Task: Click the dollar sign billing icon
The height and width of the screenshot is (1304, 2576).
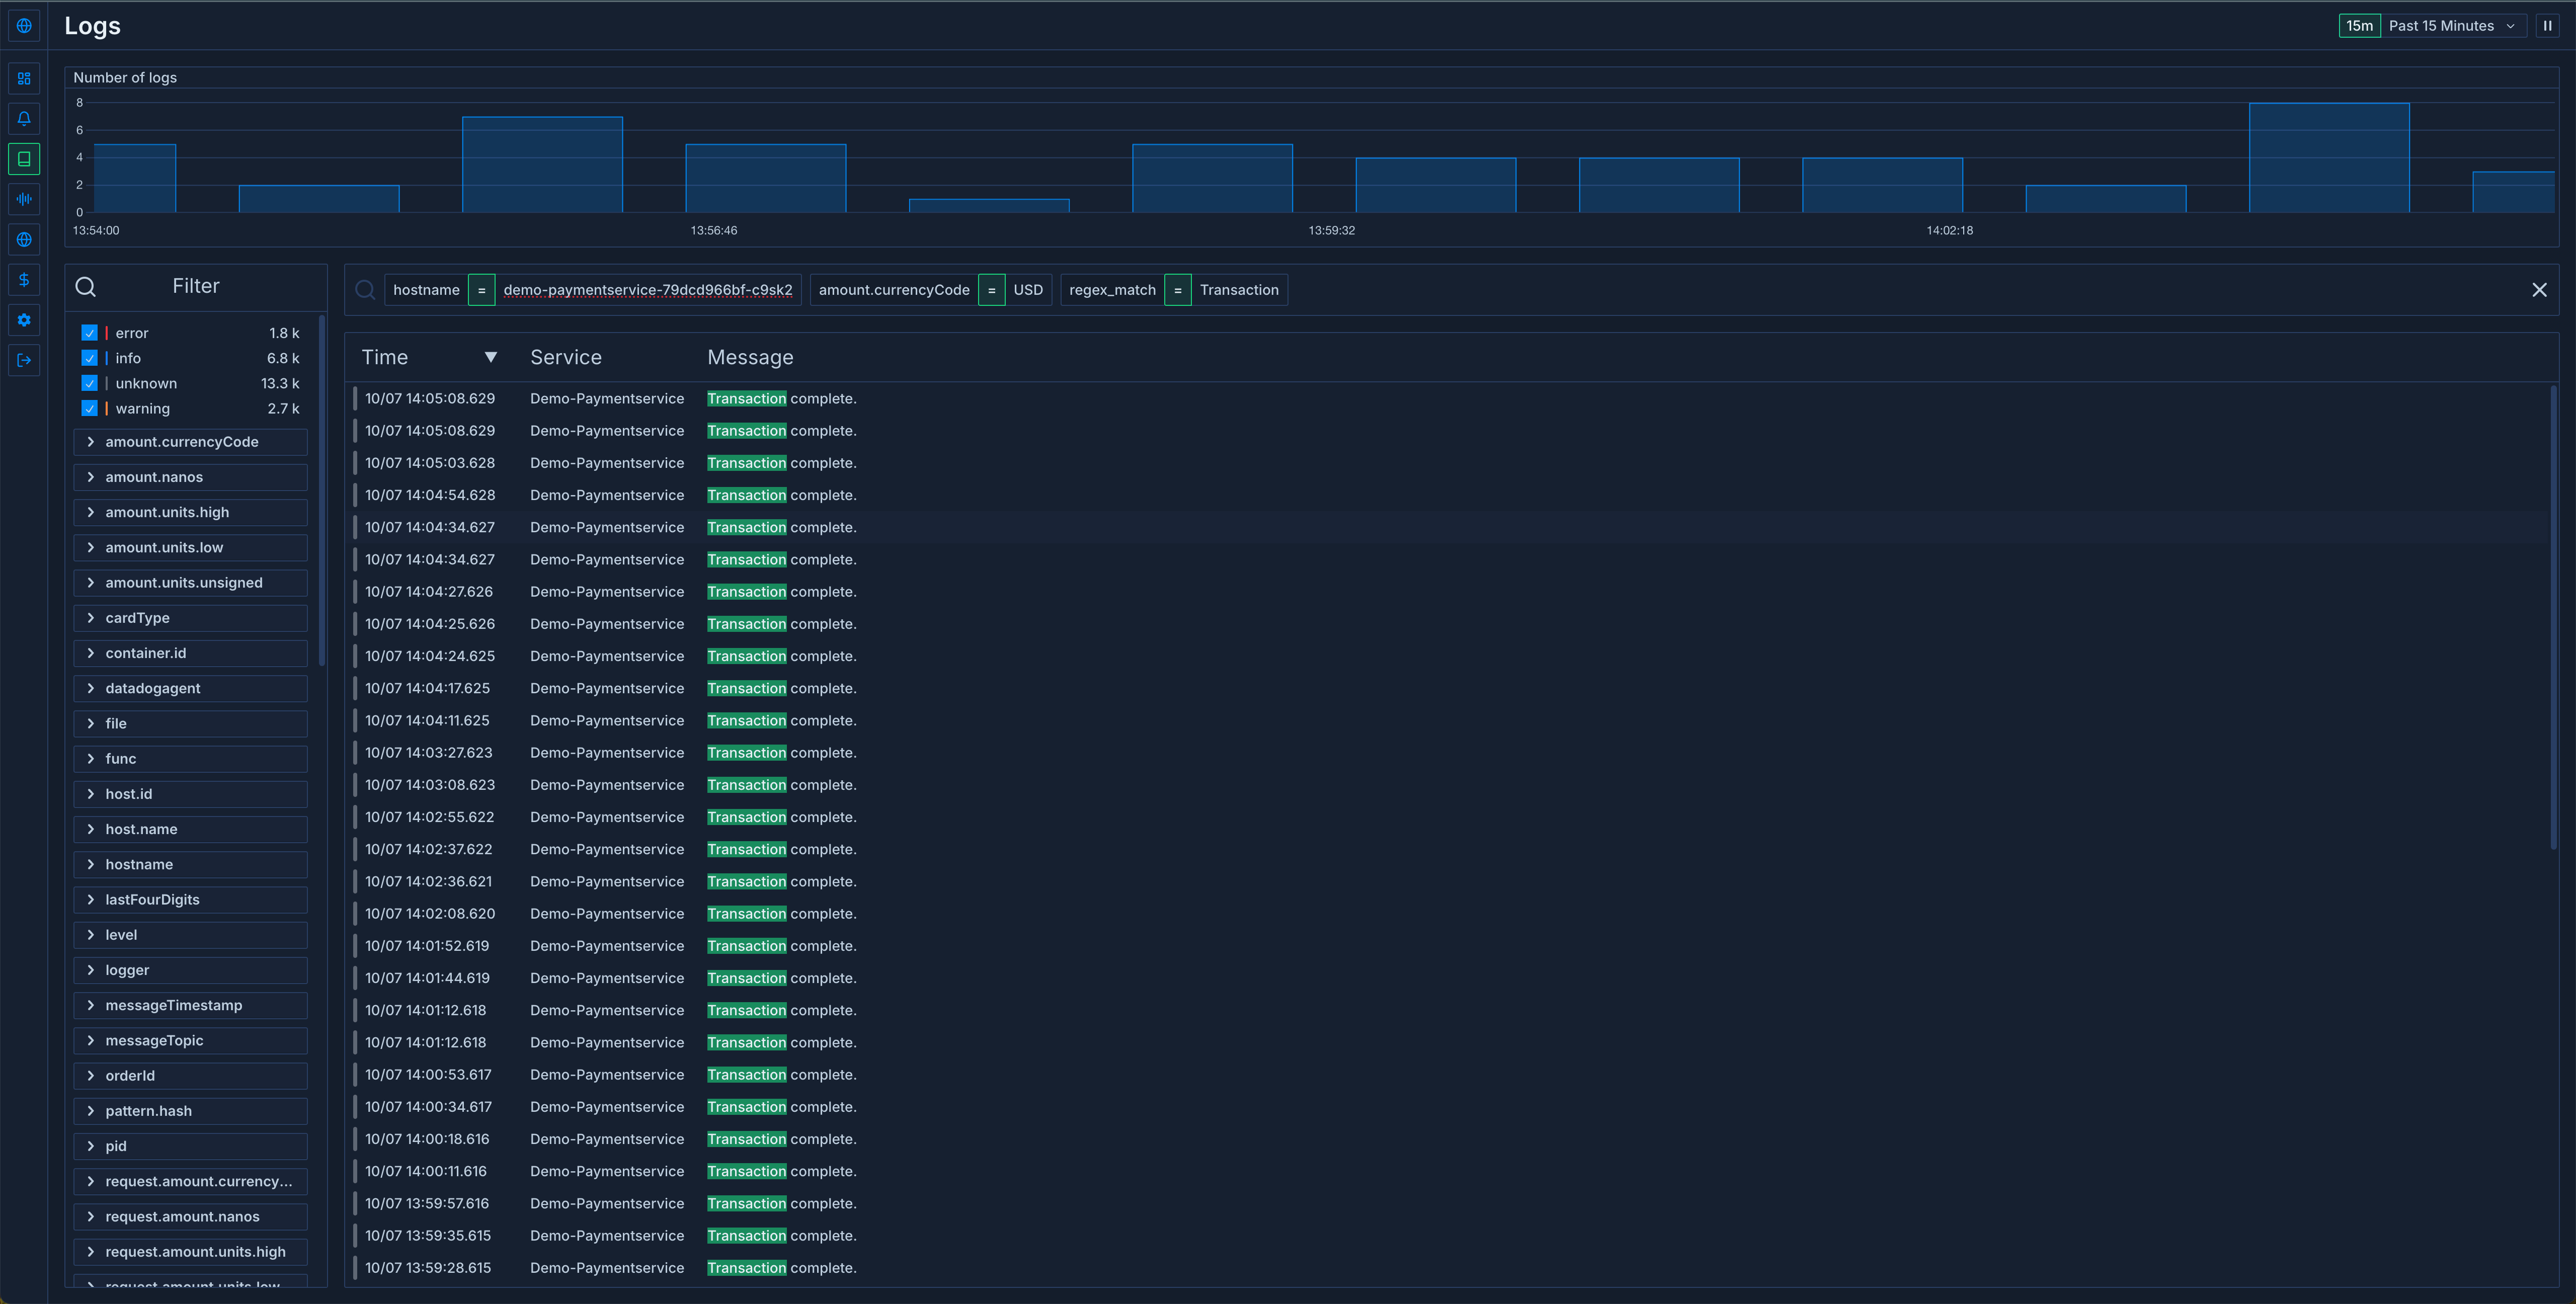Action: point(24,280)
